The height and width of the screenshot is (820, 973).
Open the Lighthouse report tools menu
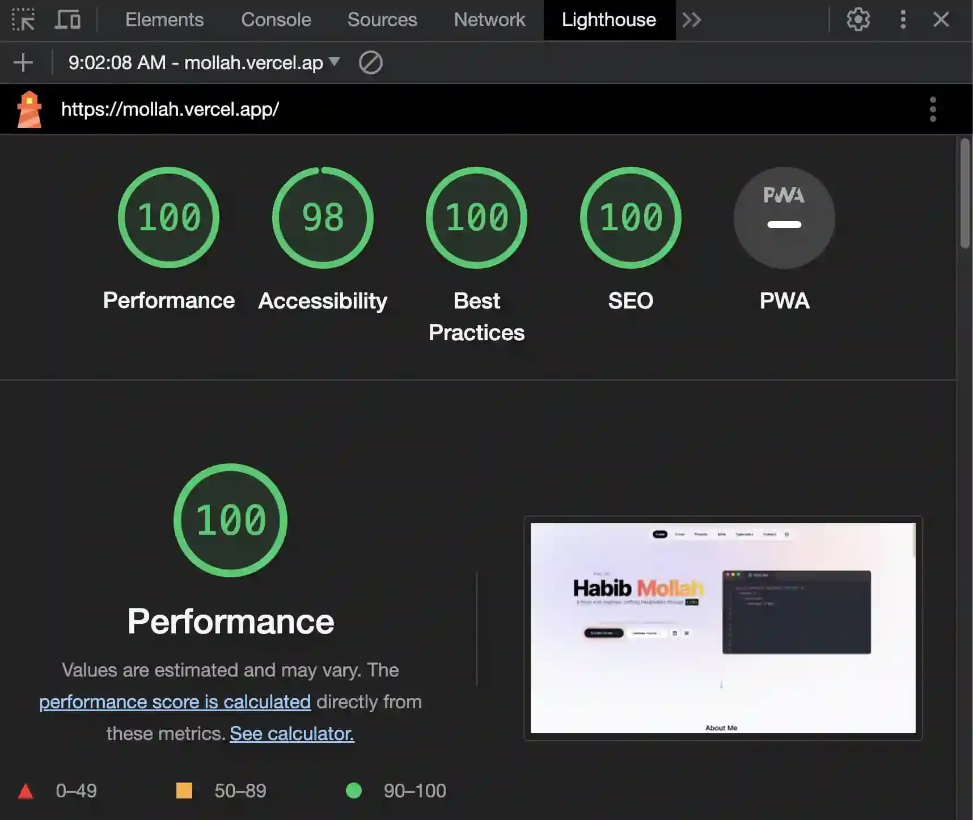[x=933, y=109]
